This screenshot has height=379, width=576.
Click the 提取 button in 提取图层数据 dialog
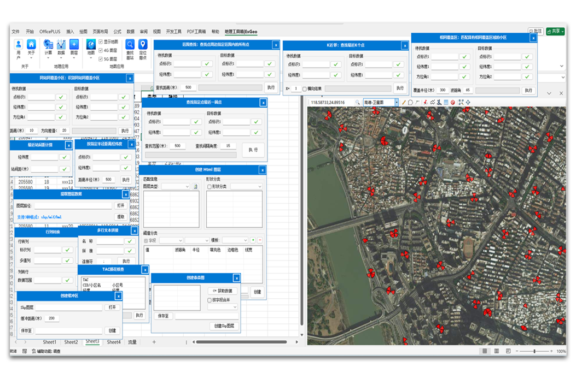point(120,217)
